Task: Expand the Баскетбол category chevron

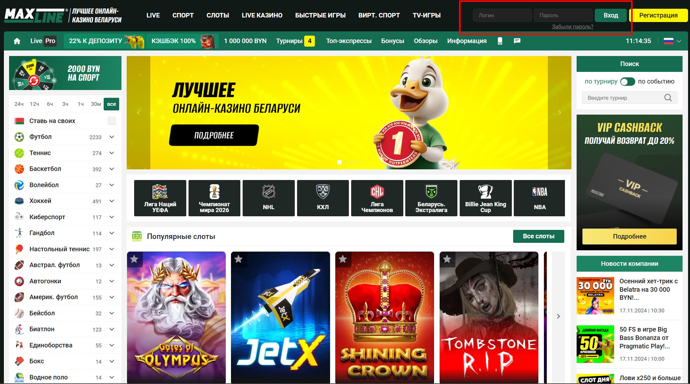Action: tap(112, 169)
